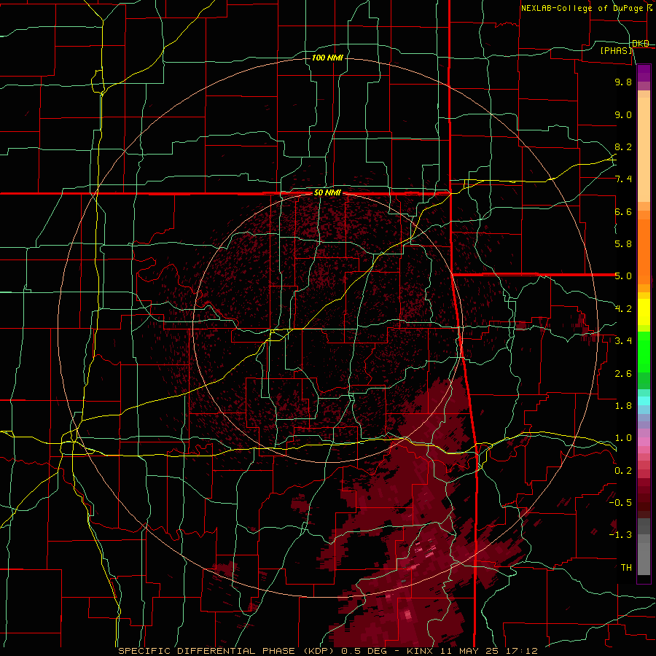This screenshot has width=656, height=656.
Task: Click the 0.2 value on the color scale
Action: coord(623,471)
